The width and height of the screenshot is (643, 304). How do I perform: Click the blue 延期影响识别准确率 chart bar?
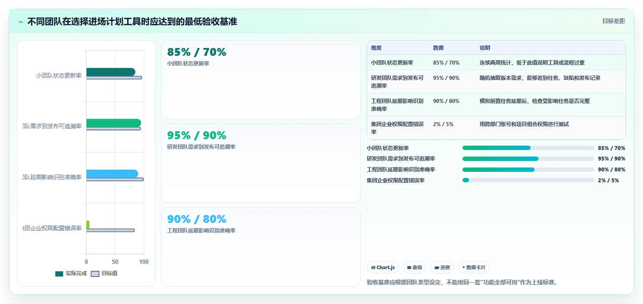(112, 174)
